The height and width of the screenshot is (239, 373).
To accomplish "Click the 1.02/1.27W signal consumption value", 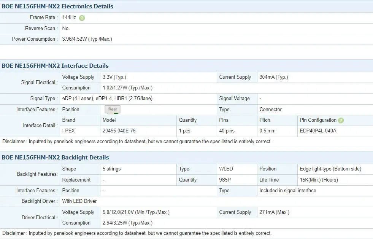I will 127,88.
